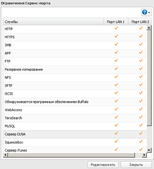This screenshot has height=169, width=154.
Task: Click the WebAccess checkmark under Порт LAN 1
Action: tap(116, 109)
